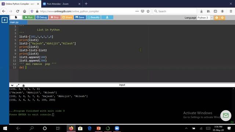Open Firefox hamburger menu
This screenshot has height=132, width=235.
tap(231, 11)
